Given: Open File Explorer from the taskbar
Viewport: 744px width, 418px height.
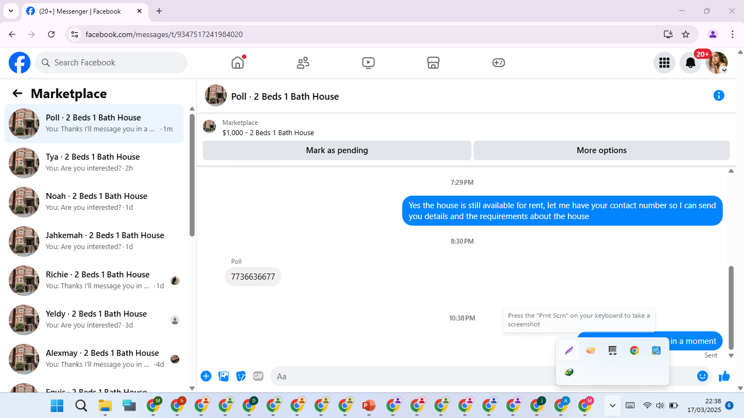Looking at the screenshot, I should pyautogui.click(x=105, y=405).
